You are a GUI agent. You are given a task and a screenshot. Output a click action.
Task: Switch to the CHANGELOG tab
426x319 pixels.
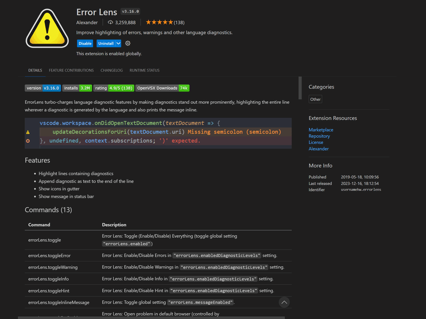coord(111,70)
